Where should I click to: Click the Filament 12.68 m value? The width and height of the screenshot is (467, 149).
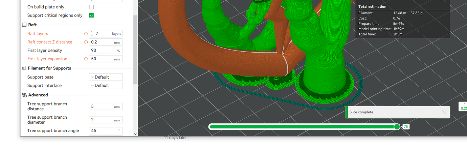pos(399,13)
